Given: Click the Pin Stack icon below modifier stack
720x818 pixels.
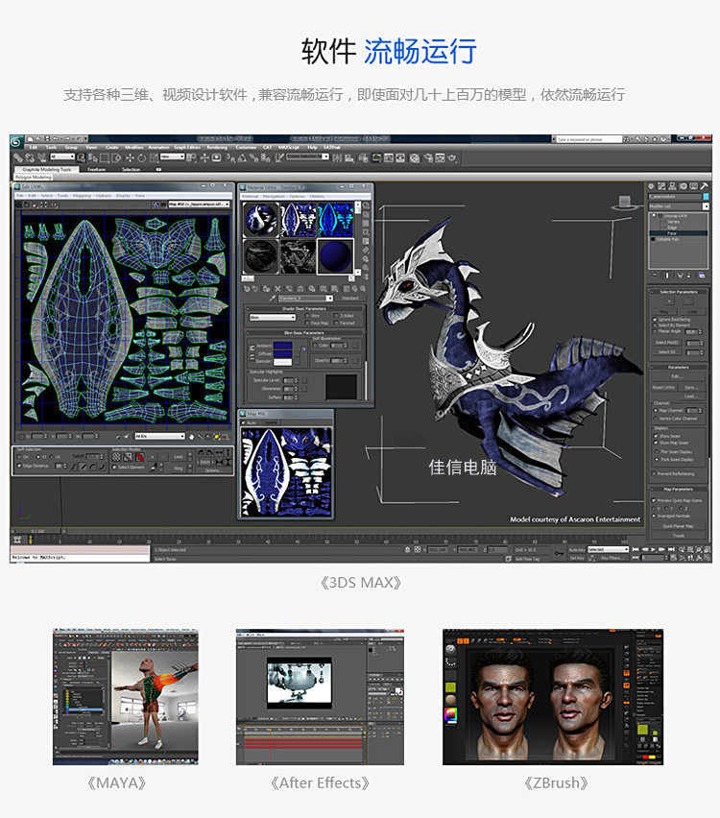Looking at the screenshot, I should point(656,275).
